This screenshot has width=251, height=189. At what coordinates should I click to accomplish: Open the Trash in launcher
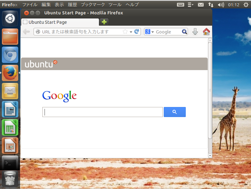10,178
